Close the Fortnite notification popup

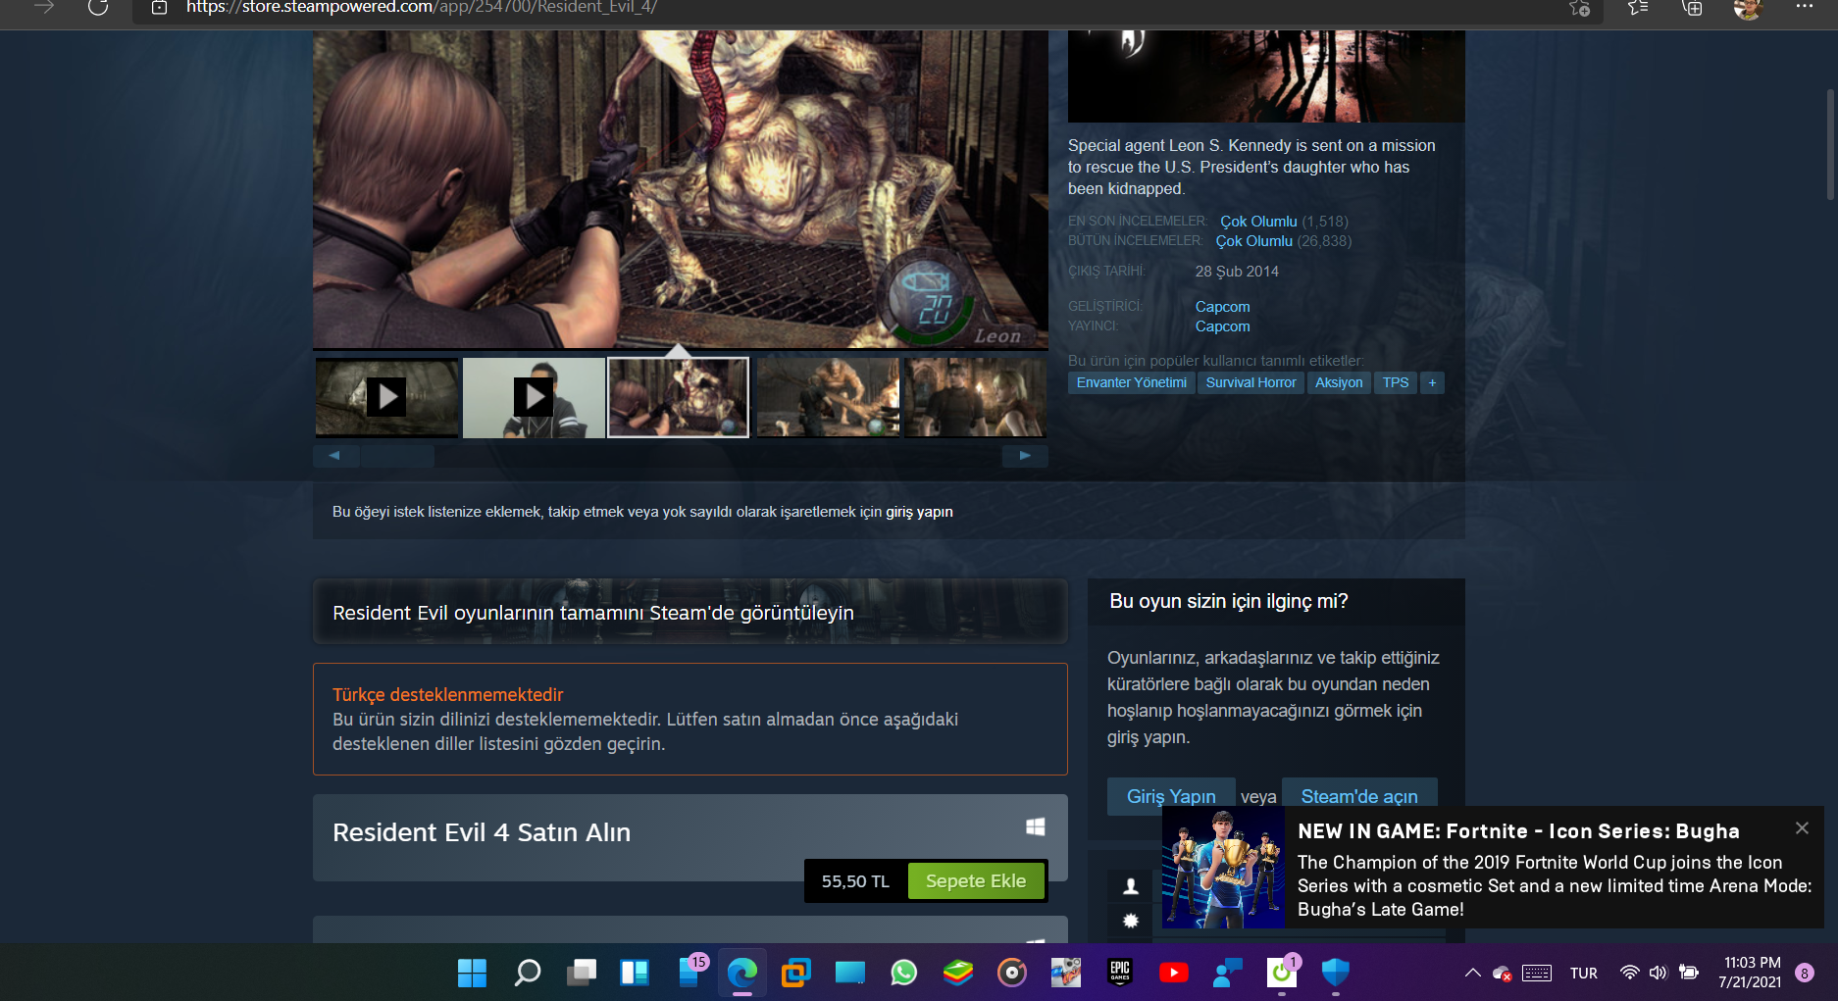coord(1802,828)
